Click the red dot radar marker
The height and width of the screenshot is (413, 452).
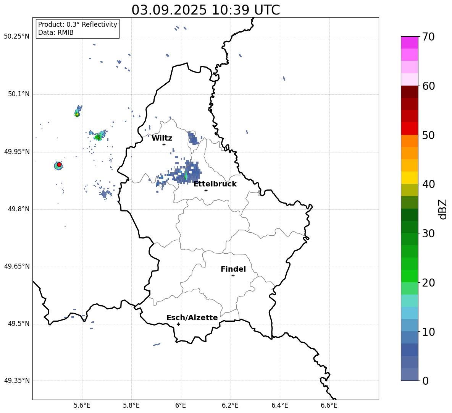coord(59,165)
